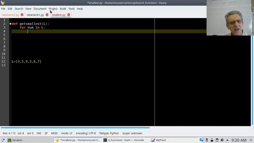Screen dimensions: 254x143
Task: Open the Help menu
Action: (80, 9)
